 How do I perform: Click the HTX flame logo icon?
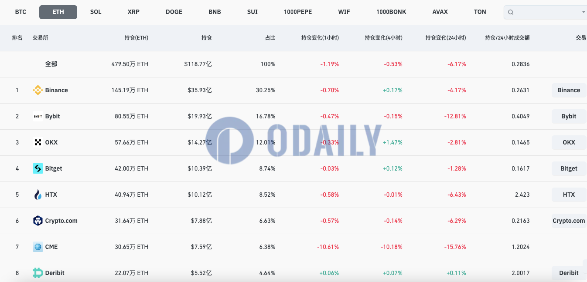coord(38,195)
